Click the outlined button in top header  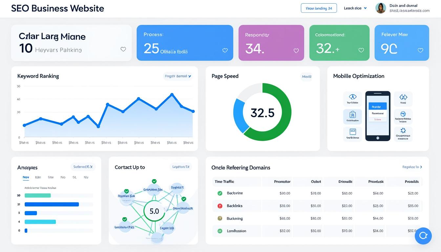(x=319, y=8)
